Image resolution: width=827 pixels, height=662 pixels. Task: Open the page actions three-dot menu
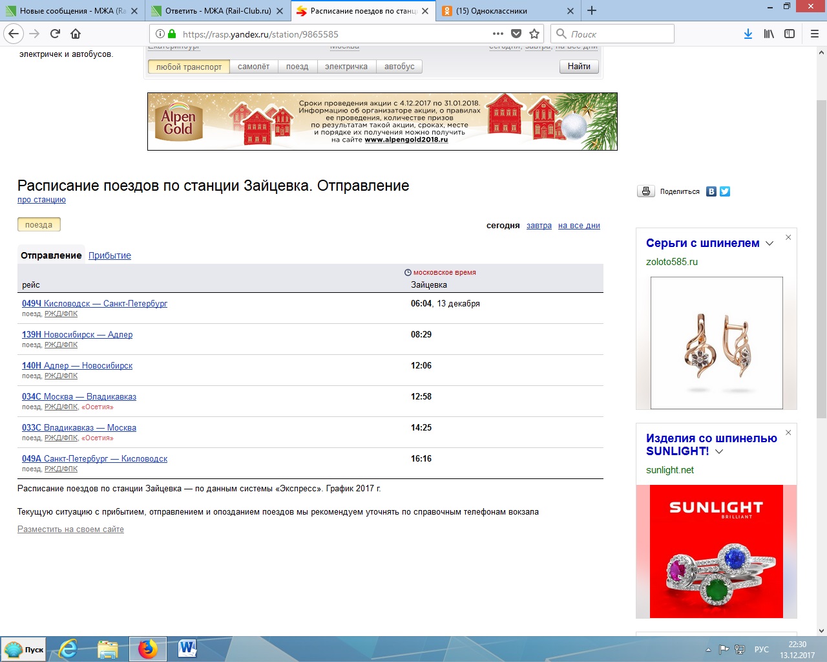point(497,34)
